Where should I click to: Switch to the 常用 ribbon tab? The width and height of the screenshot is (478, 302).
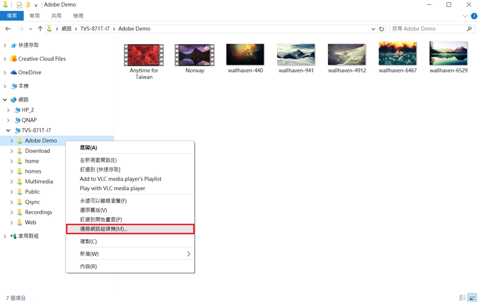pyautogui.click(x=35, y=16)
